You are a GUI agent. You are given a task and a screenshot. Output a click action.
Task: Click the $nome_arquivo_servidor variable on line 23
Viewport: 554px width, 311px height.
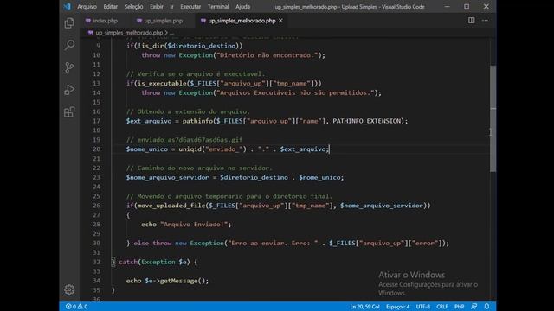[167, 177]
